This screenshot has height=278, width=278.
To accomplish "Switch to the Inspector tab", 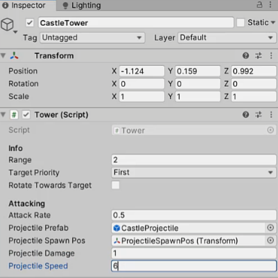I will tap(28, 6).
